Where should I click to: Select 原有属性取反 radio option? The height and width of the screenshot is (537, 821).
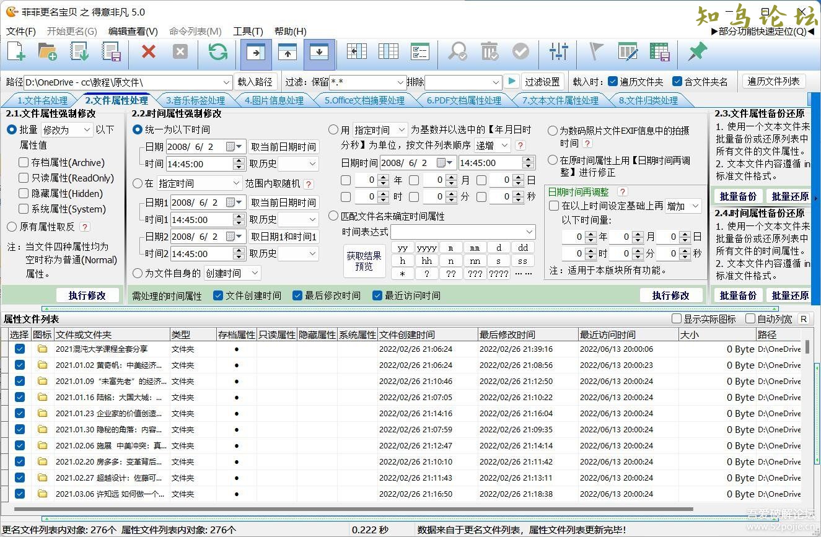[x=12, y=227]
